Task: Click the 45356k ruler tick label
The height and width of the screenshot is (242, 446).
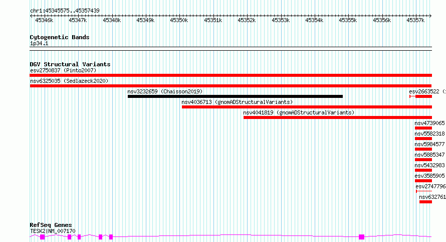Action: click(382, 21)
